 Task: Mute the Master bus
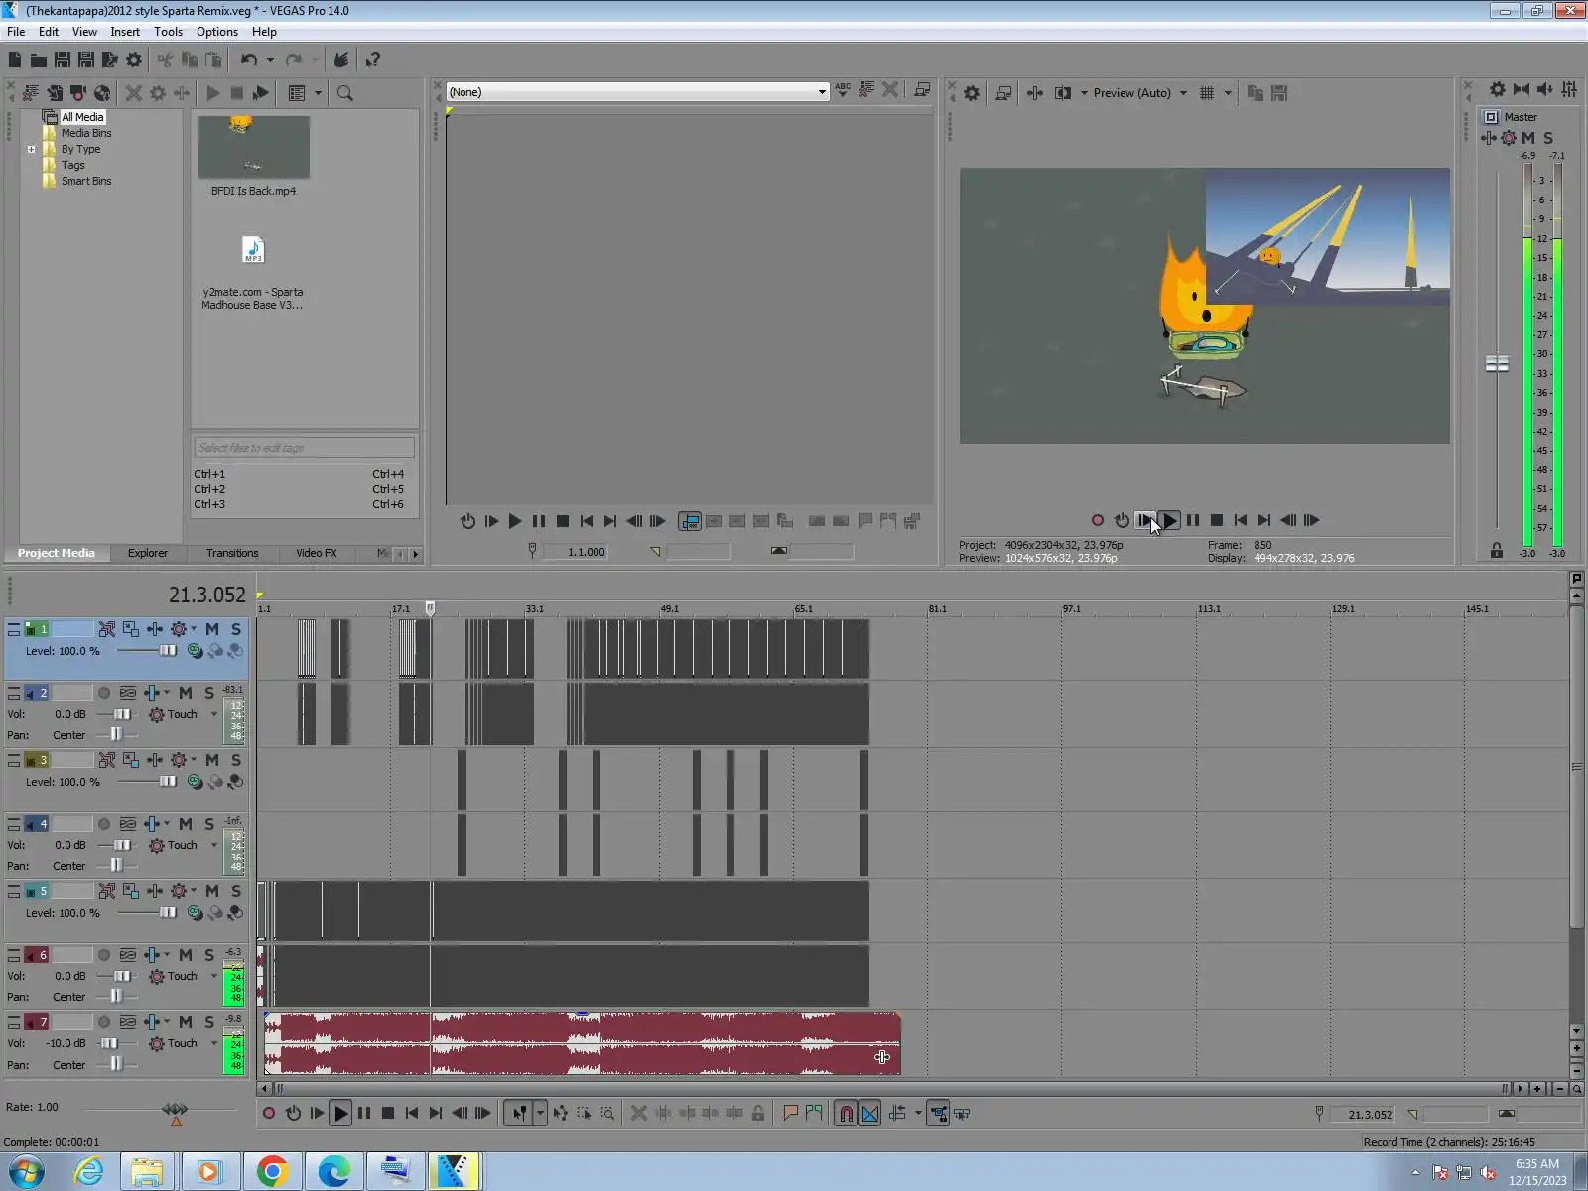point(1528,138)
